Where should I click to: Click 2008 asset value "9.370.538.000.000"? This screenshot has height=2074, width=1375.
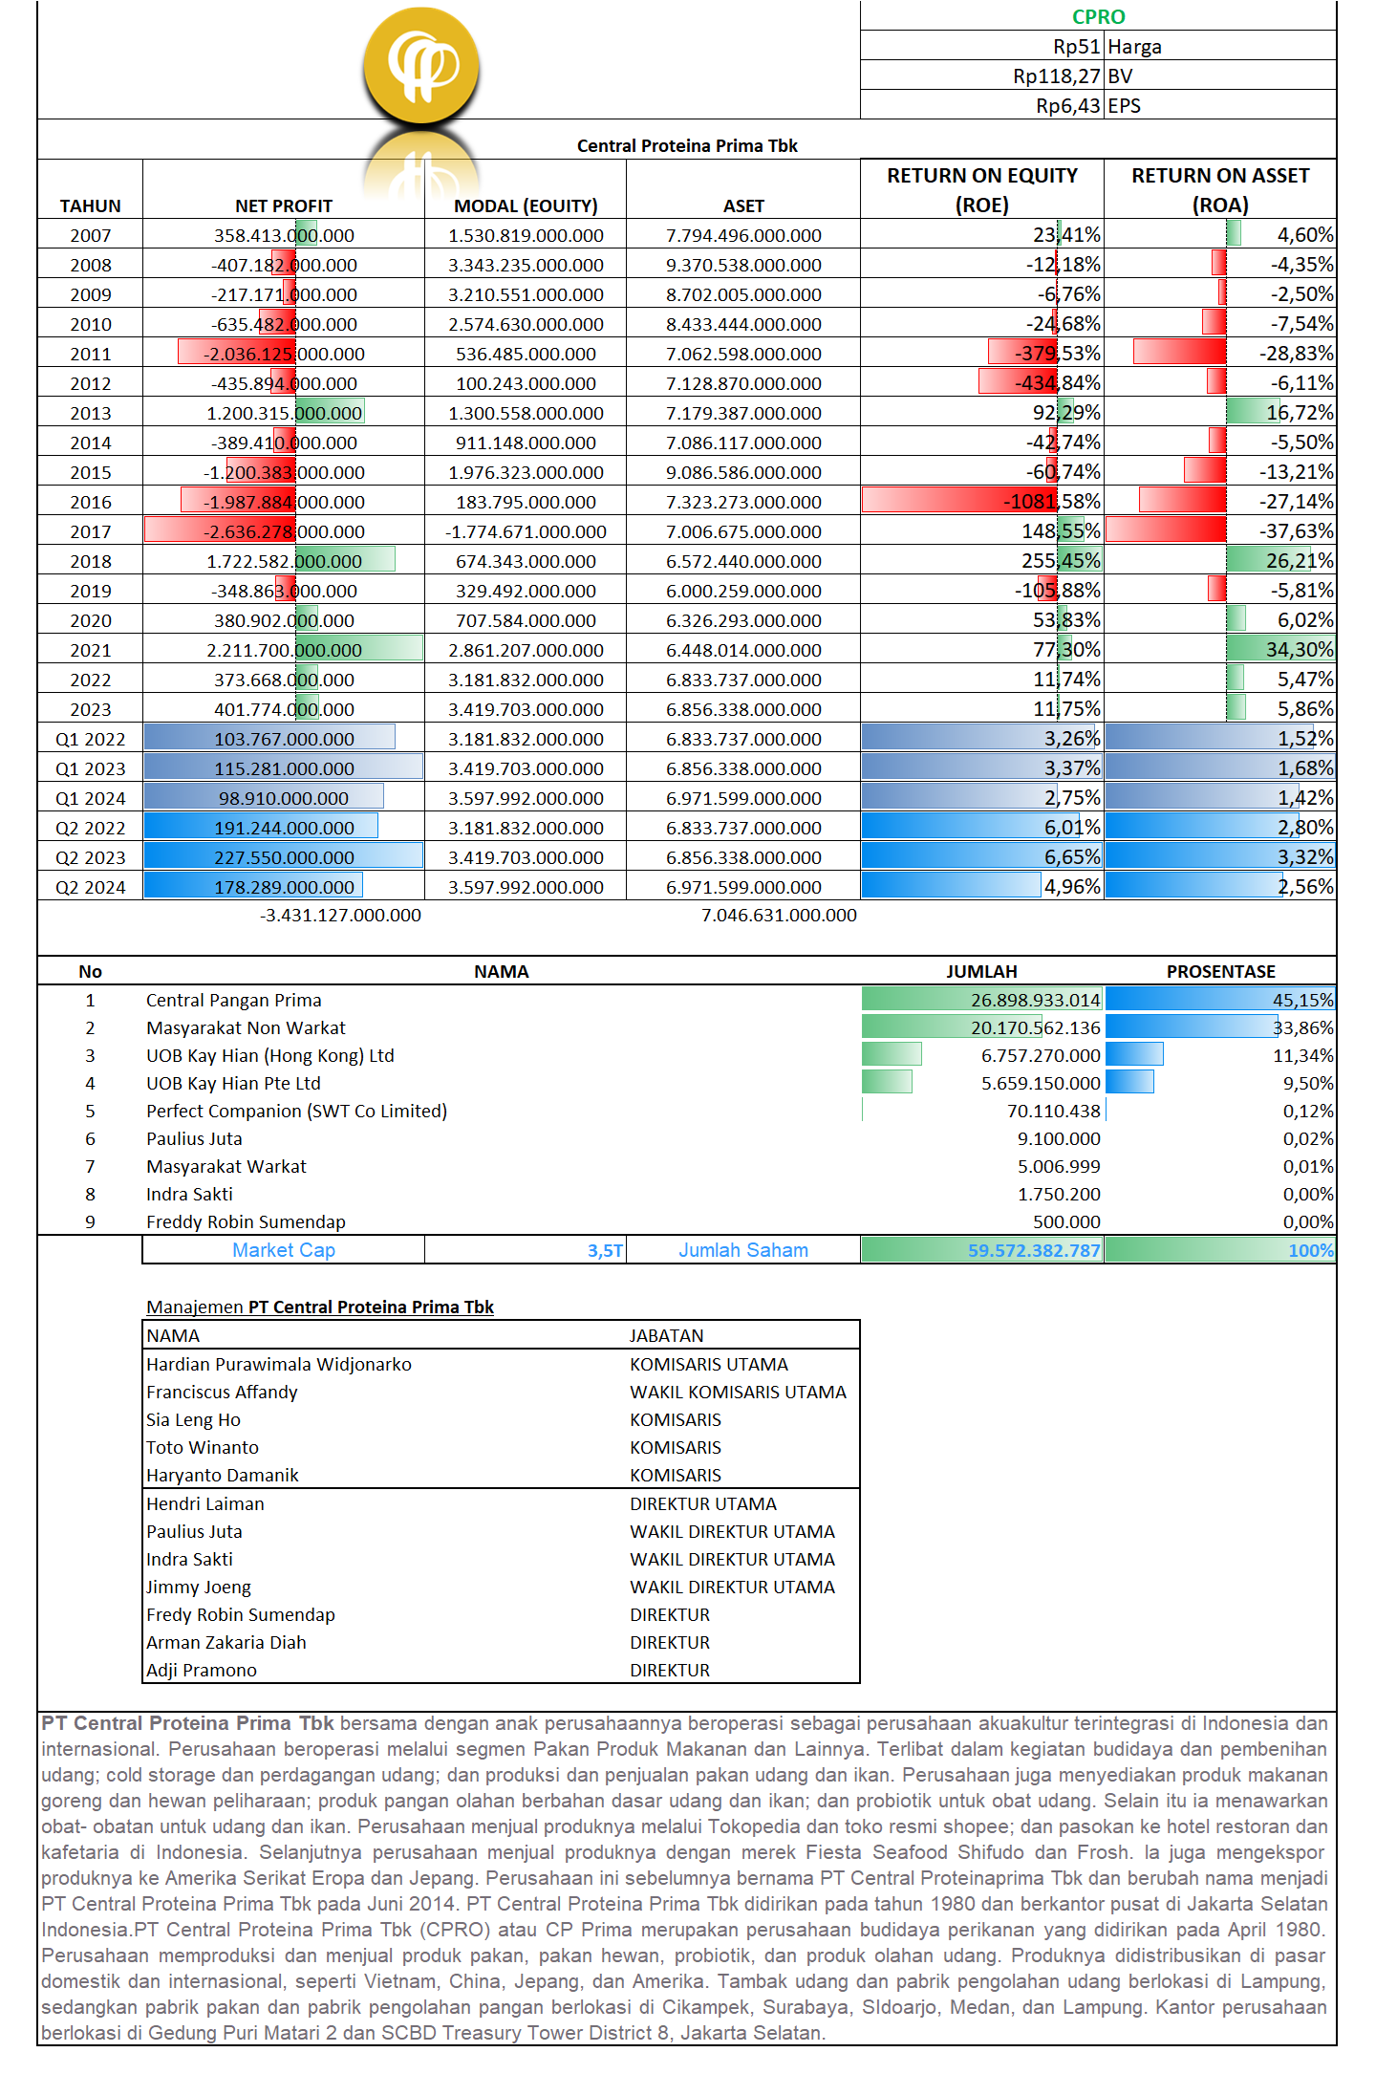click(743, 265)
